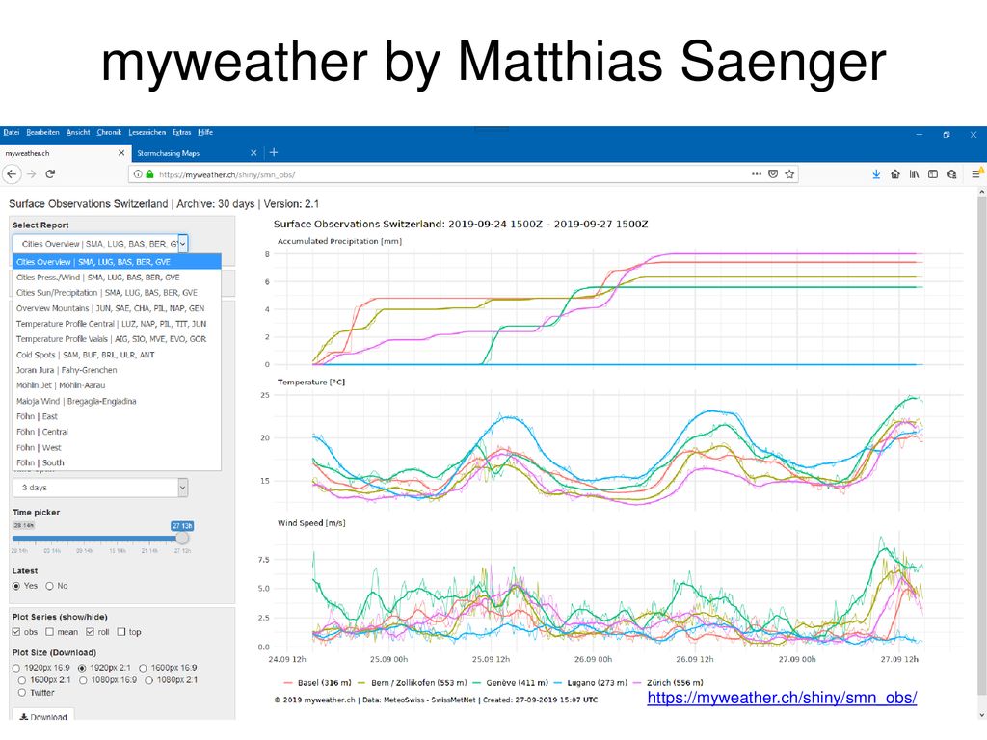Viewport: 987px width, 740px height.
Task: Open a new browser tab
Action: 274,152
